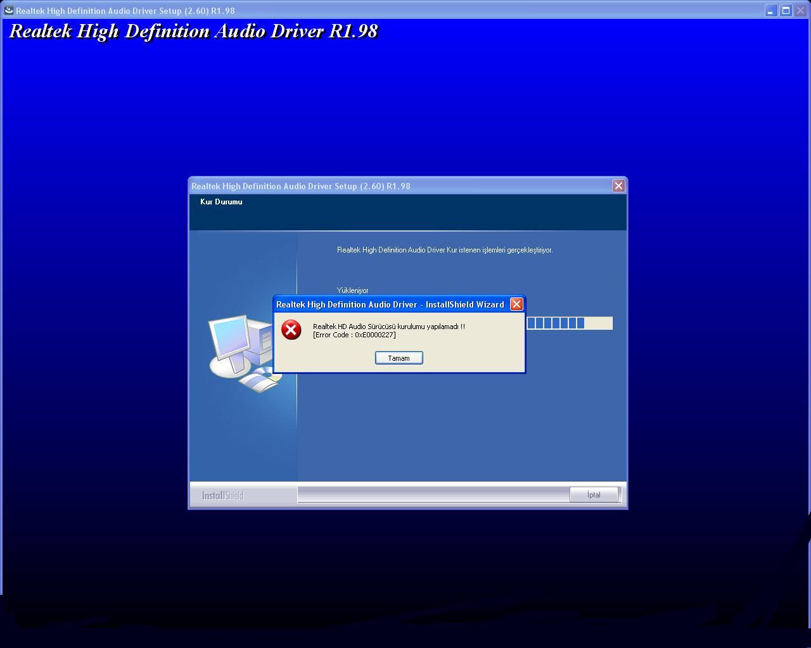Click the Kur Durumu header text

click(221, 202)
